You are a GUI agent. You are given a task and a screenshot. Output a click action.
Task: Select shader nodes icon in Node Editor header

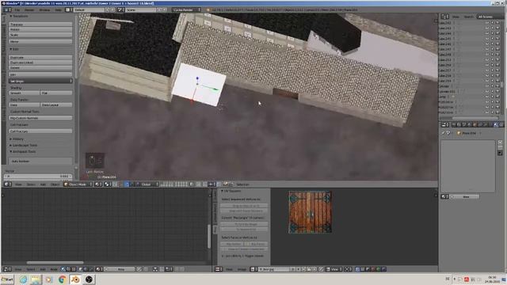tap(63, 269)
